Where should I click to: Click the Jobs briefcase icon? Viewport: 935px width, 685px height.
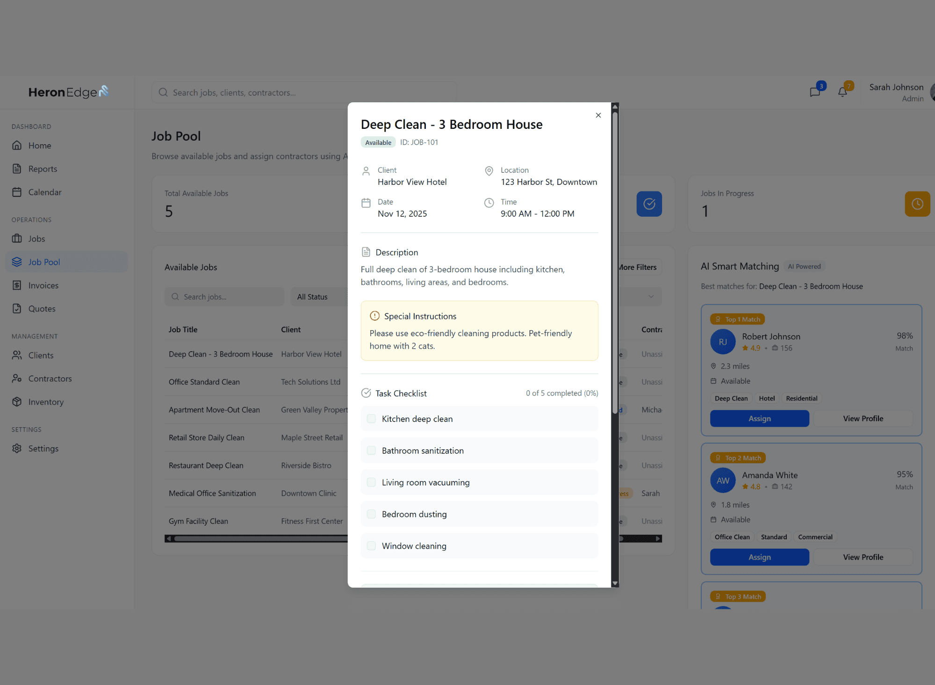[x=17, y=239]
